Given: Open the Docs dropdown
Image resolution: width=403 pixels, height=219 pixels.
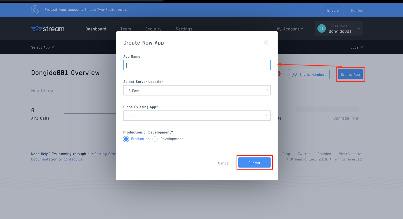Looking at the screenshot, I should click(356, 47).
